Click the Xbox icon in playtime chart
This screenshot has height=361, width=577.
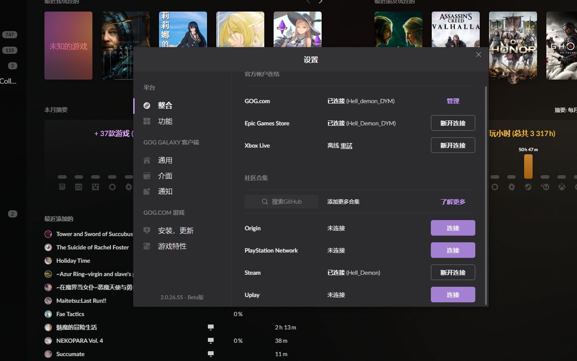click(x=562, y=187)
